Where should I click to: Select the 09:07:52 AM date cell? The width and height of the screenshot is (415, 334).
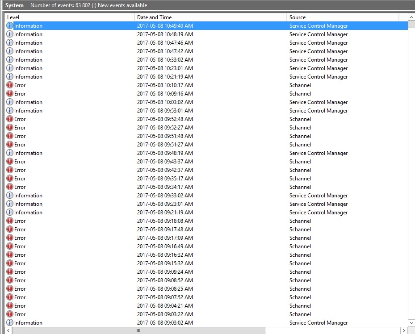165,297
